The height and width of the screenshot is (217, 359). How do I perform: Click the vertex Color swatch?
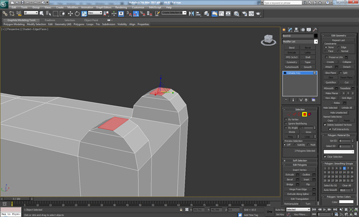point(346,202)
